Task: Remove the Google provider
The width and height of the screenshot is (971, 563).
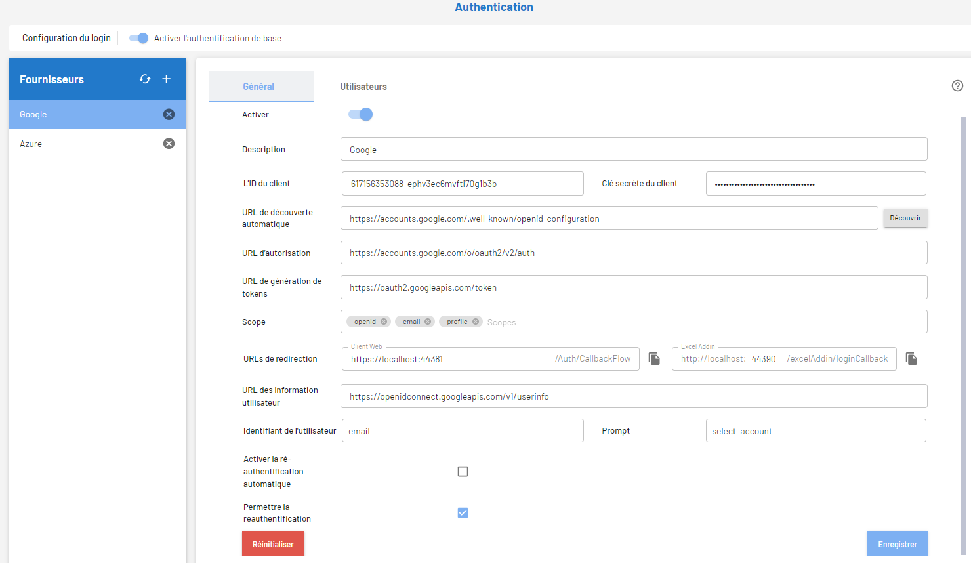Action: point(169,114)
